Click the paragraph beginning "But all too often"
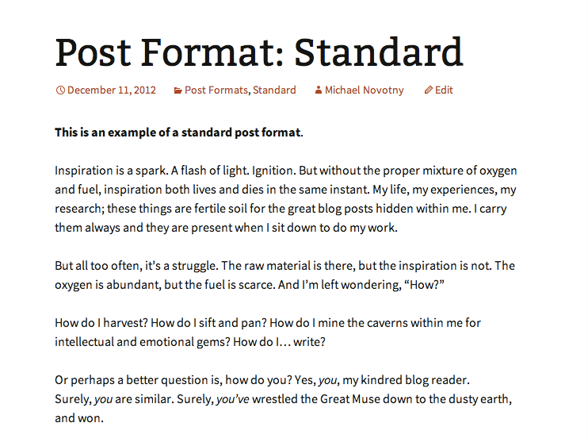588x446 pixels. pyautogui.click(x=285, y=275)
